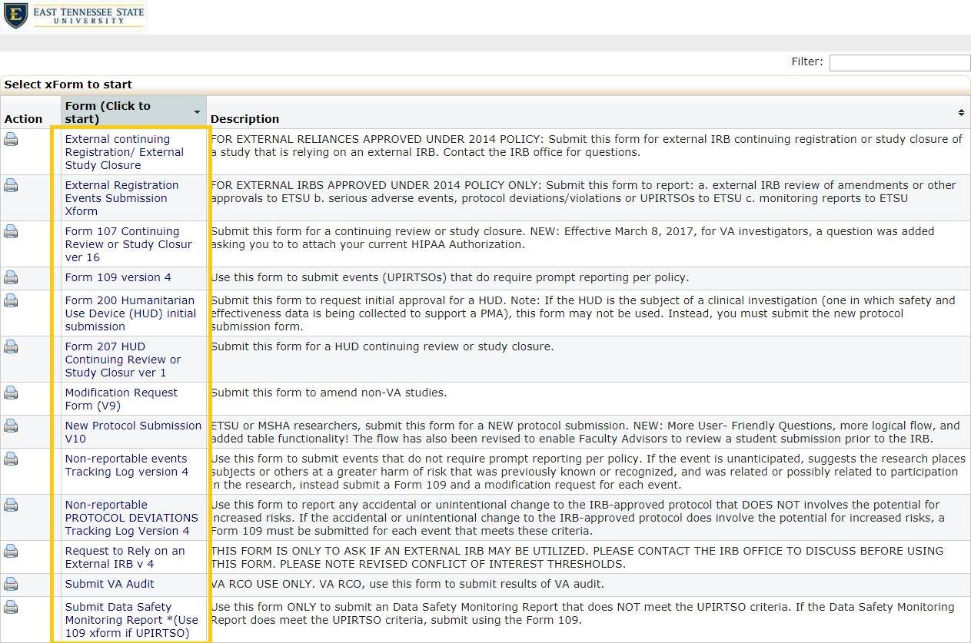Open the Form 109 version 4 link
The image size is (971, 643).
(x=118, y=277)
